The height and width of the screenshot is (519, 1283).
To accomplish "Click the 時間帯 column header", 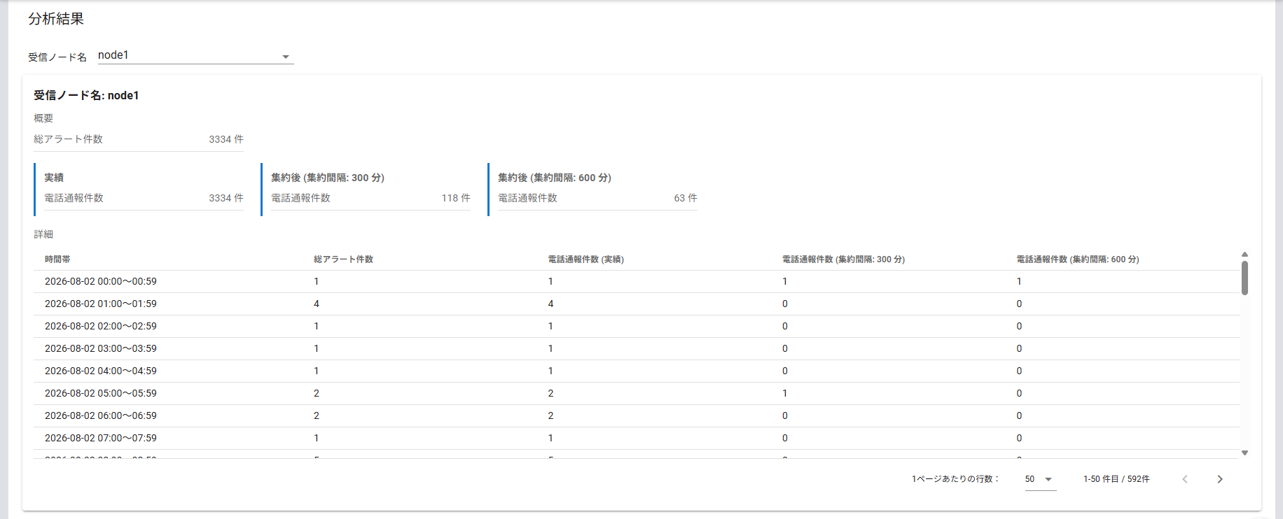I will [57, 259].
